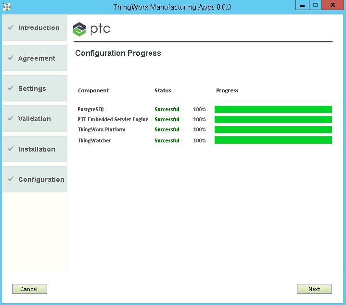
Task: Click the PTC Embedded Servlet Engine label
Action: tap(113, 119)
